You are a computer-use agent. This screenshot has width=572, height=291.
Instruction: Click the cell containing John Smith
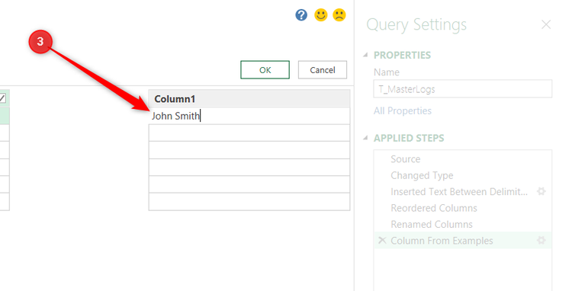click(249, 116)
